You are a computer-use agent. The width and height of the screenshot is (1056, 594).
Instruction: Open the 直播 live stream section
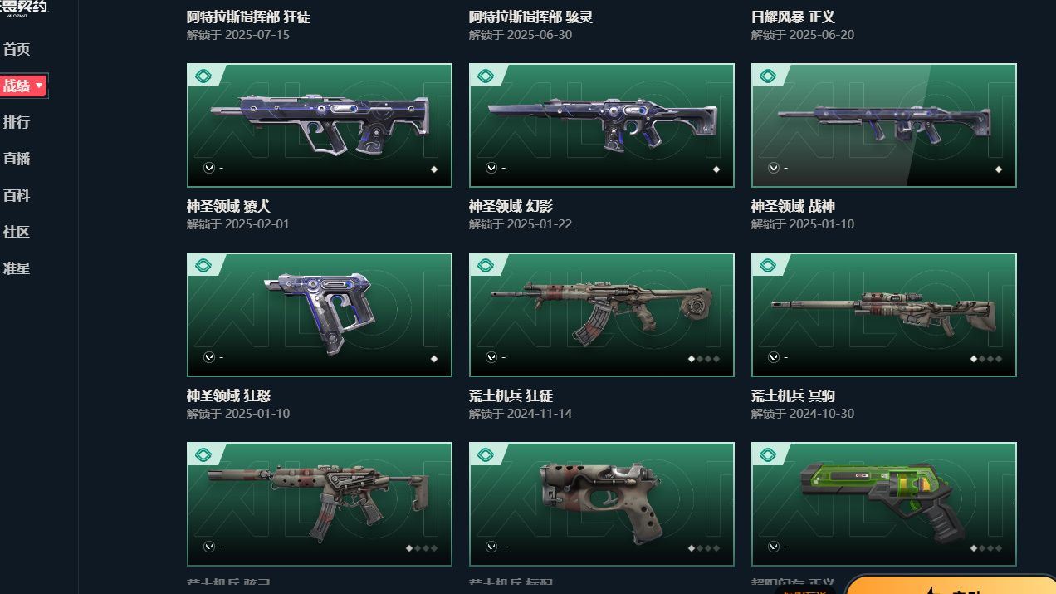(x=17, y=159)
